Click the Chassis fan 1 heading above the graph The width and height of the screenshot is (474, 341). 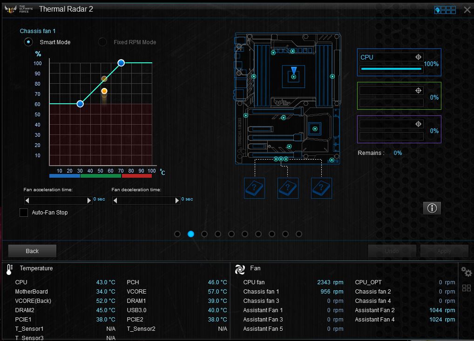click(38, 31)
